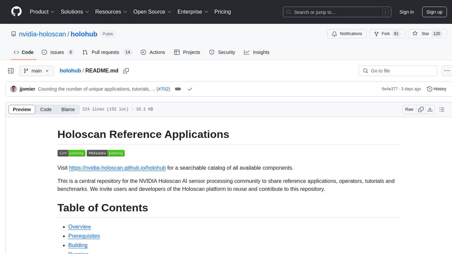This screenshot has height=254, width=452.
Task: View the commit status check mark
Action: [190, 89]
